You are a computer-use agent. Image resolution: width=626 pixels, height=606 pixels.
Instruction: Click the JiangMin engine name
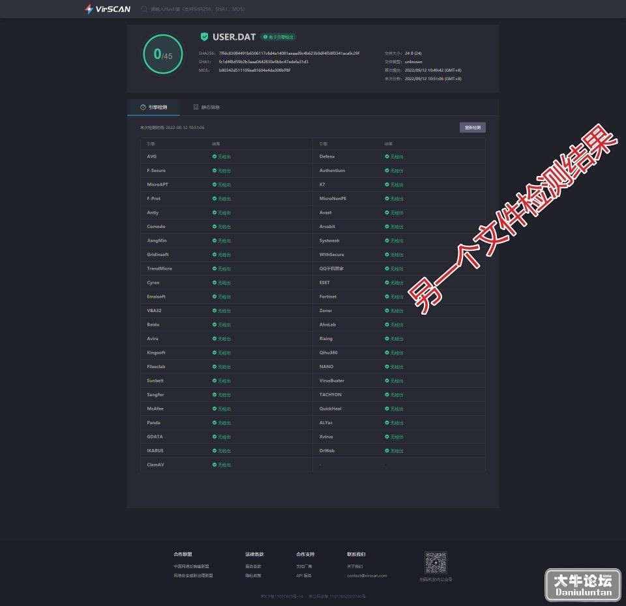[157, 240]
